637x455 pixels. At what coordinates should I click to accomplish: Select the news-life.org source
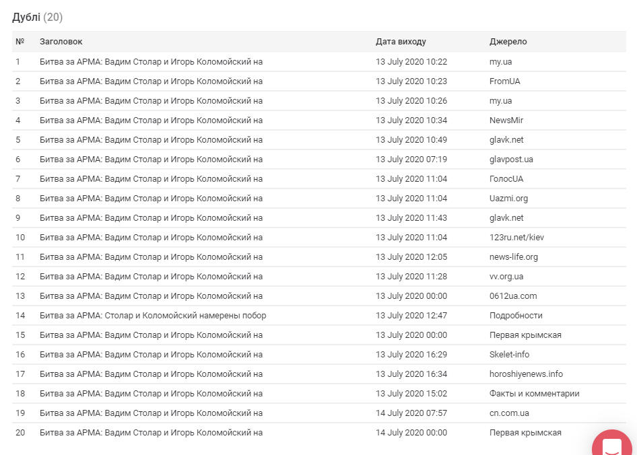pos(514,257)
